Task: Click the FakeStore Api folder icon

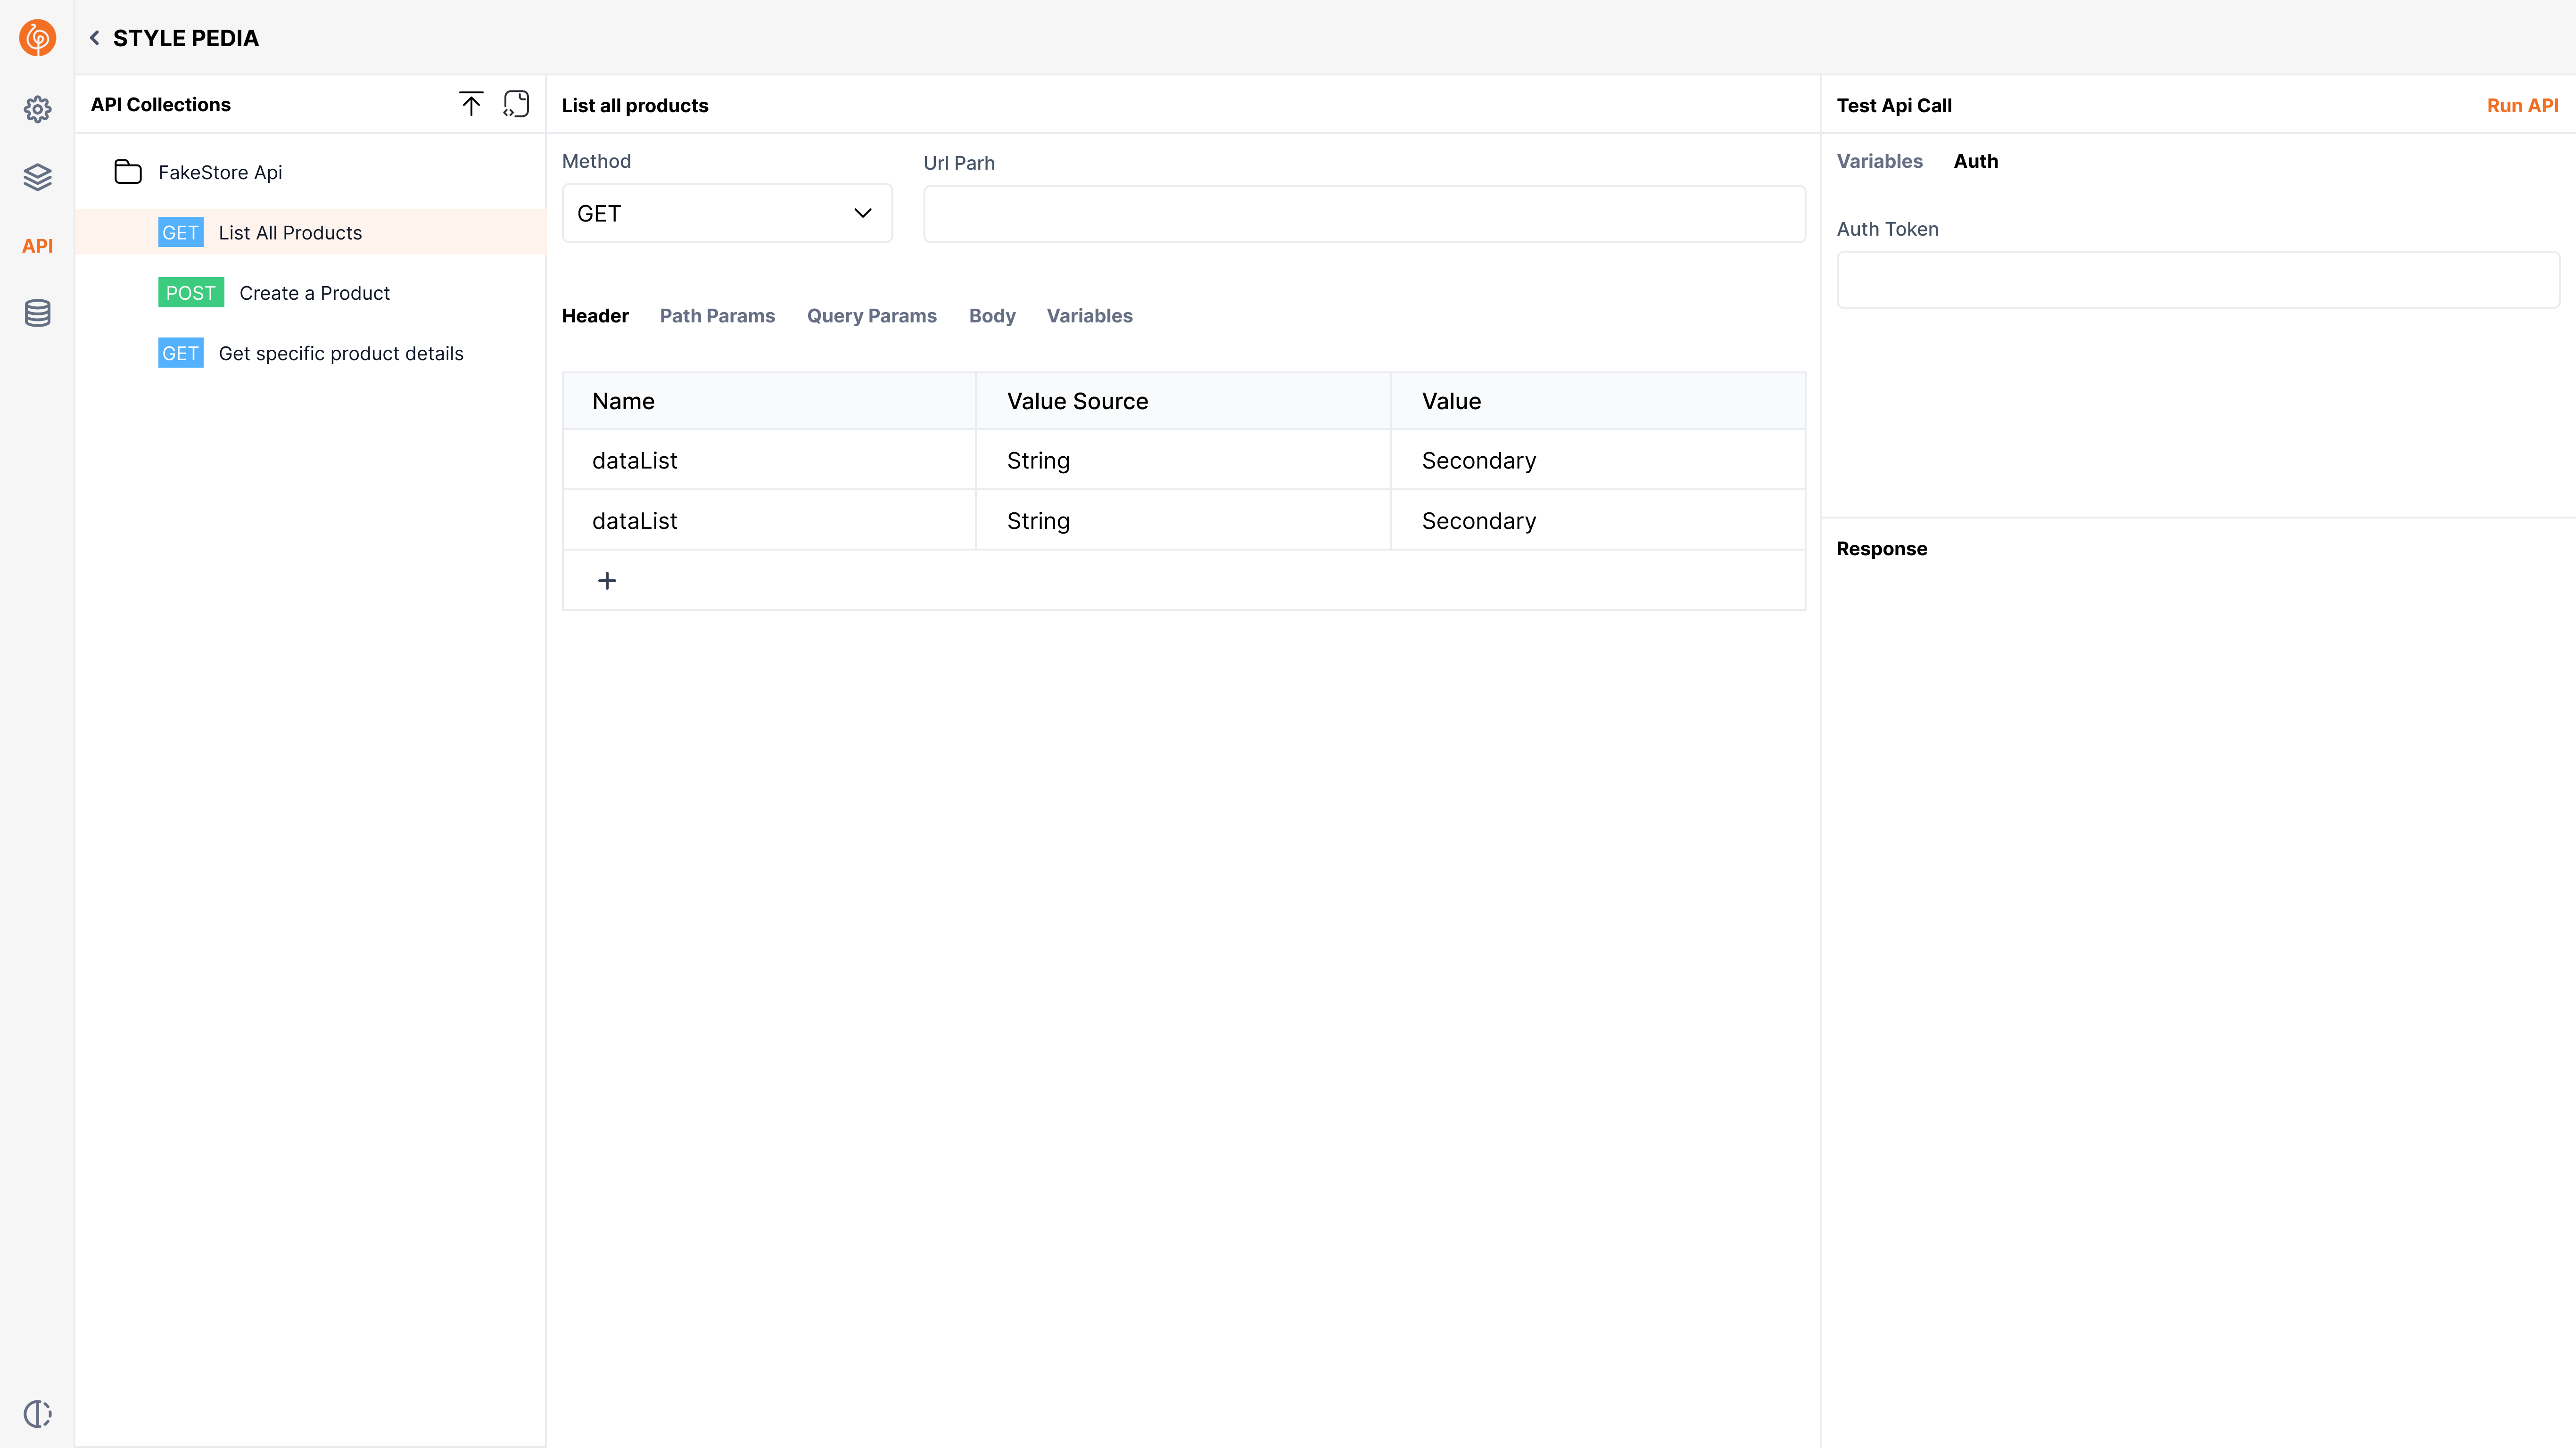Action: 128,172
